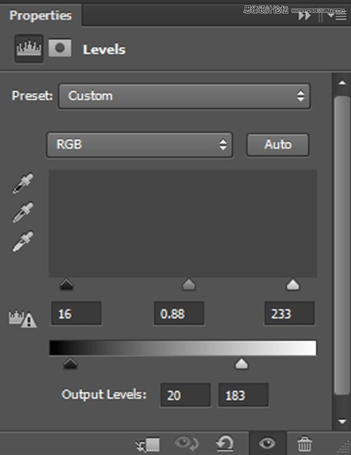Screen dimensions: 351x455
Task: Click the Output Levels label
Action: click(x=104, y=395)
